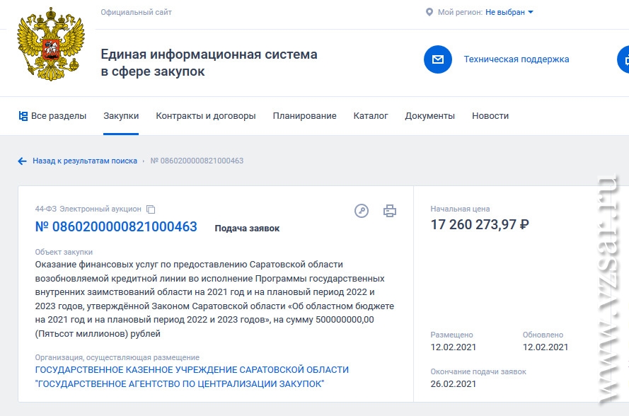This screenshot has height=416, width=629.
Task: Click the initial price 17 260 273,97 ₽
Action: [x=480, y=225]
